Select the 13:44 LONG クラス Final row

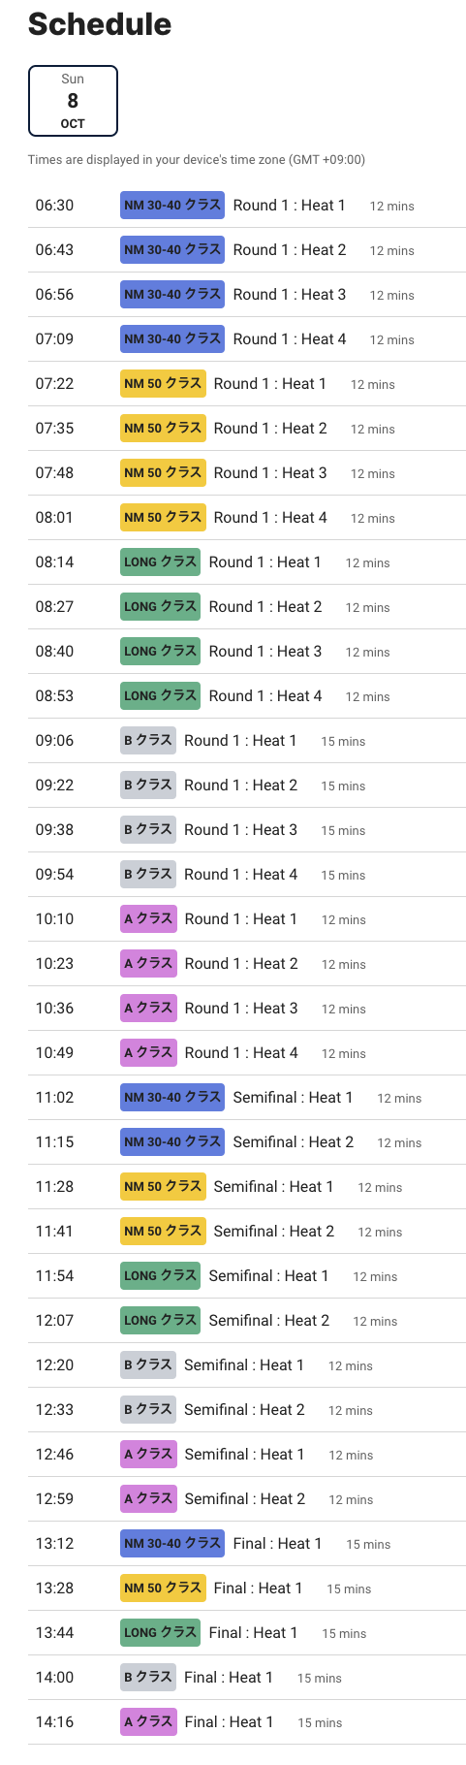point(246,1633)
